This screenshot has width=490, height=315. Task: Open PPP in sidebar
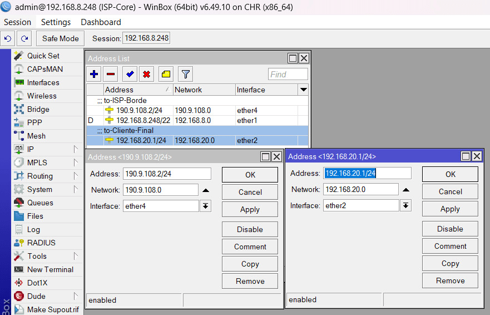47,122
